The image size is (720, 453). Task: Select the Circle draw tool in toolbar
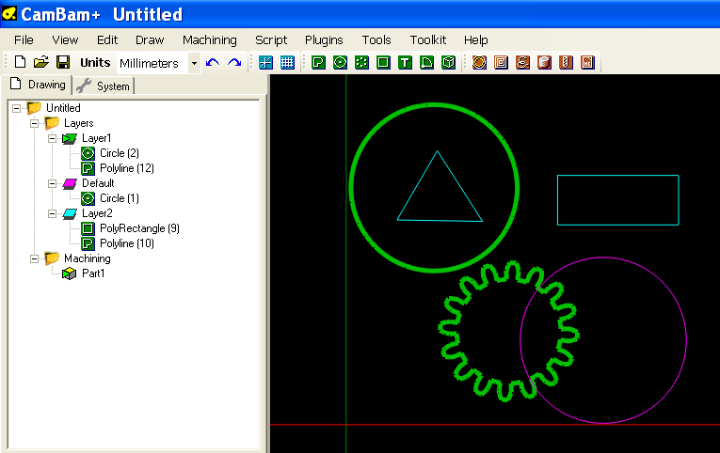click(340, 63)
